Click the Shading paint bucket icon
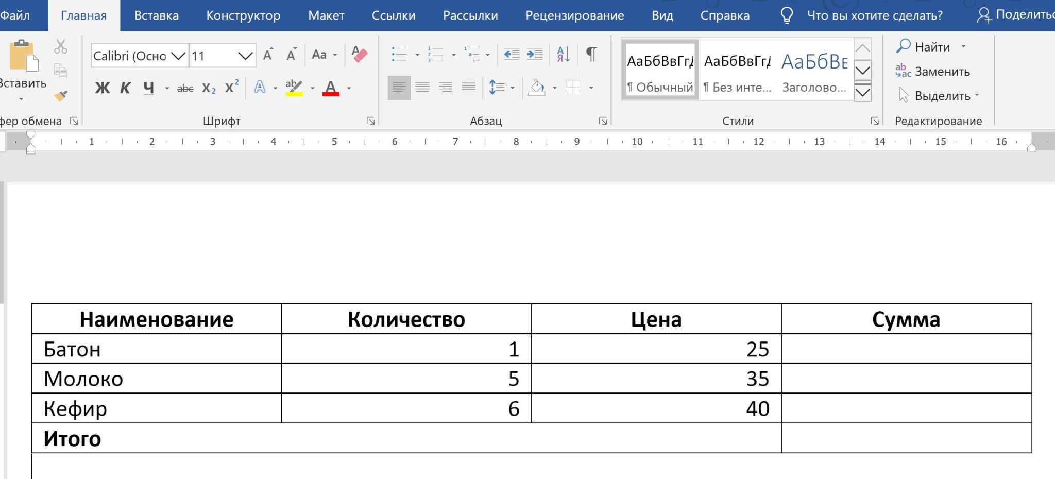This screenshot has width=1055, height=479. [x=537, y=88]
